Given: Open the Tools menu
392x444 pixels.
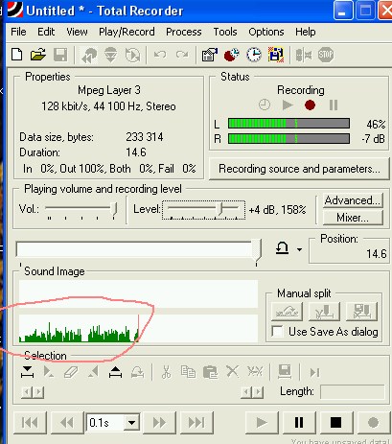Looking at the screenshot, I should tap(225, 32).
